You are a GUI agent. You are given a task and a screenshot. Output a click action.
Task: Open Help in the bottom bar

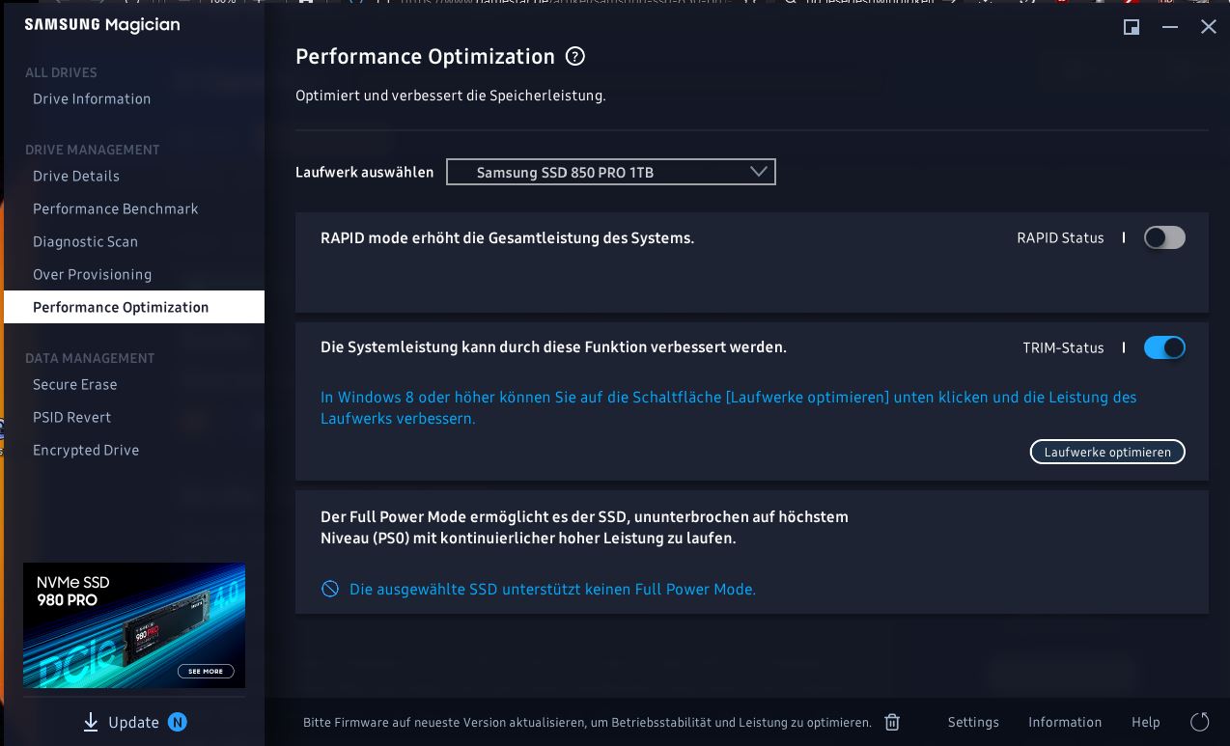[1146, 722]
